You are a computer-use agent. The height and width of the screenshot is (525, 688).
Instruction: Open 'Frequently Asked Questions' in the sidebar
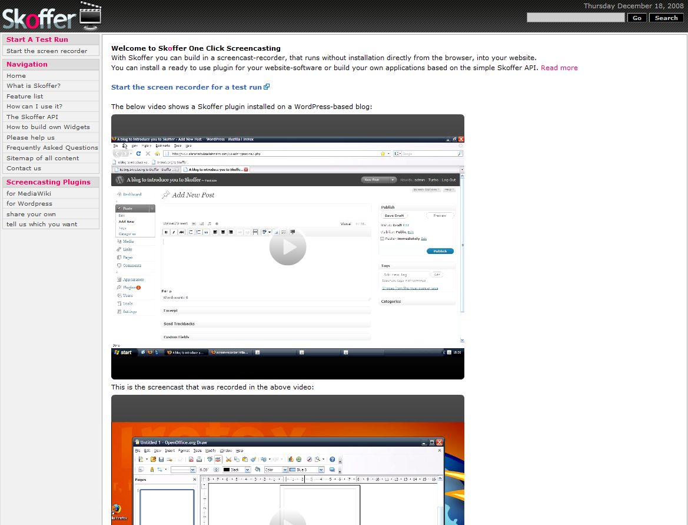click(x=52, y=148)
